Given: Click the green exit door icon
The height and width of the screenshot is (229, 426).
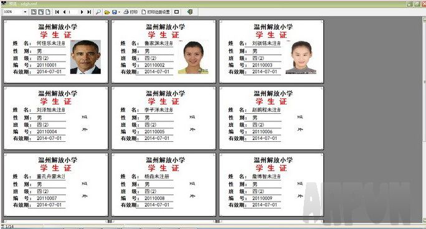Looking at the screenshot, I should click(190, 12).
